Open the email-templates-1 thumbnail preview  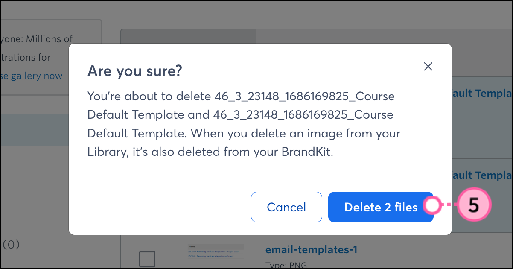click(216, 251)
